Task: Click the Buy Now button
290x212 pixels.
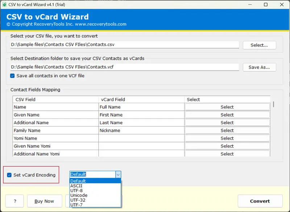Action: (x=44, y=201)
